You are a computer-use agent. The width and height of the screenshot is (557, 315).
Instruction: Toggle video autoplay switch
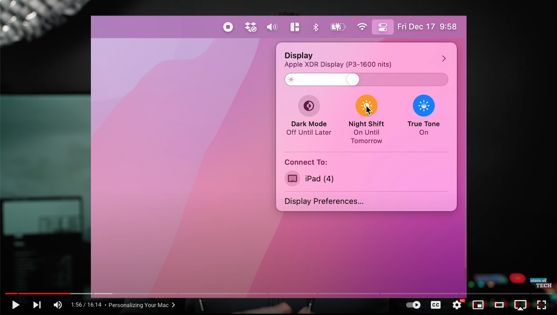point(413,305)
